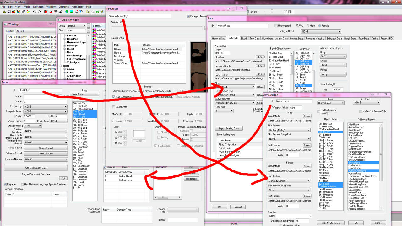Click the globe world toolbar icon
The image size is (402, 226).
pyautogui.click(x=67, y=12)
